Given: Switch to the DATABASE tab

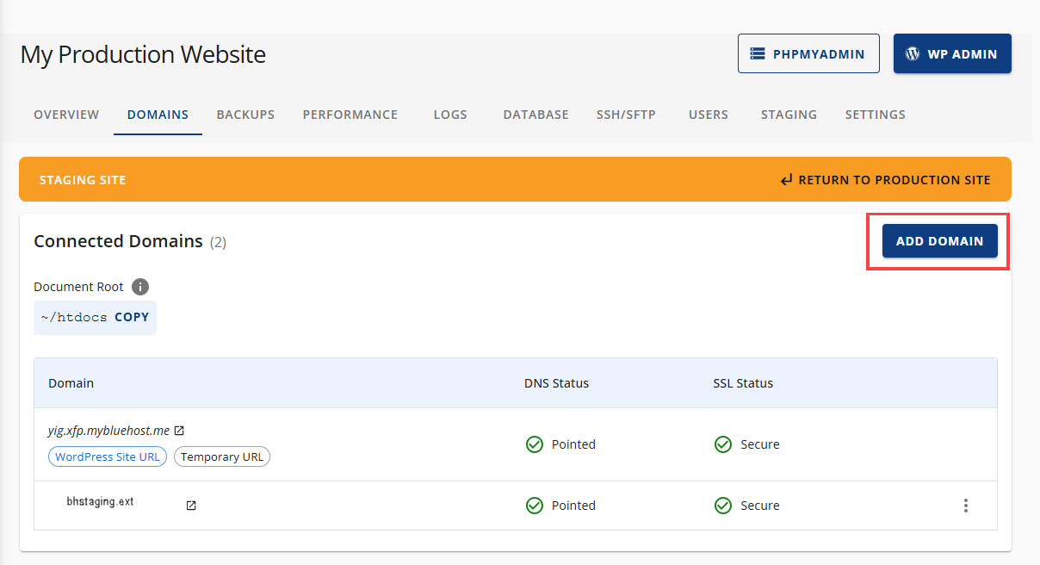Looking at the screenshot, I should 535,115.
